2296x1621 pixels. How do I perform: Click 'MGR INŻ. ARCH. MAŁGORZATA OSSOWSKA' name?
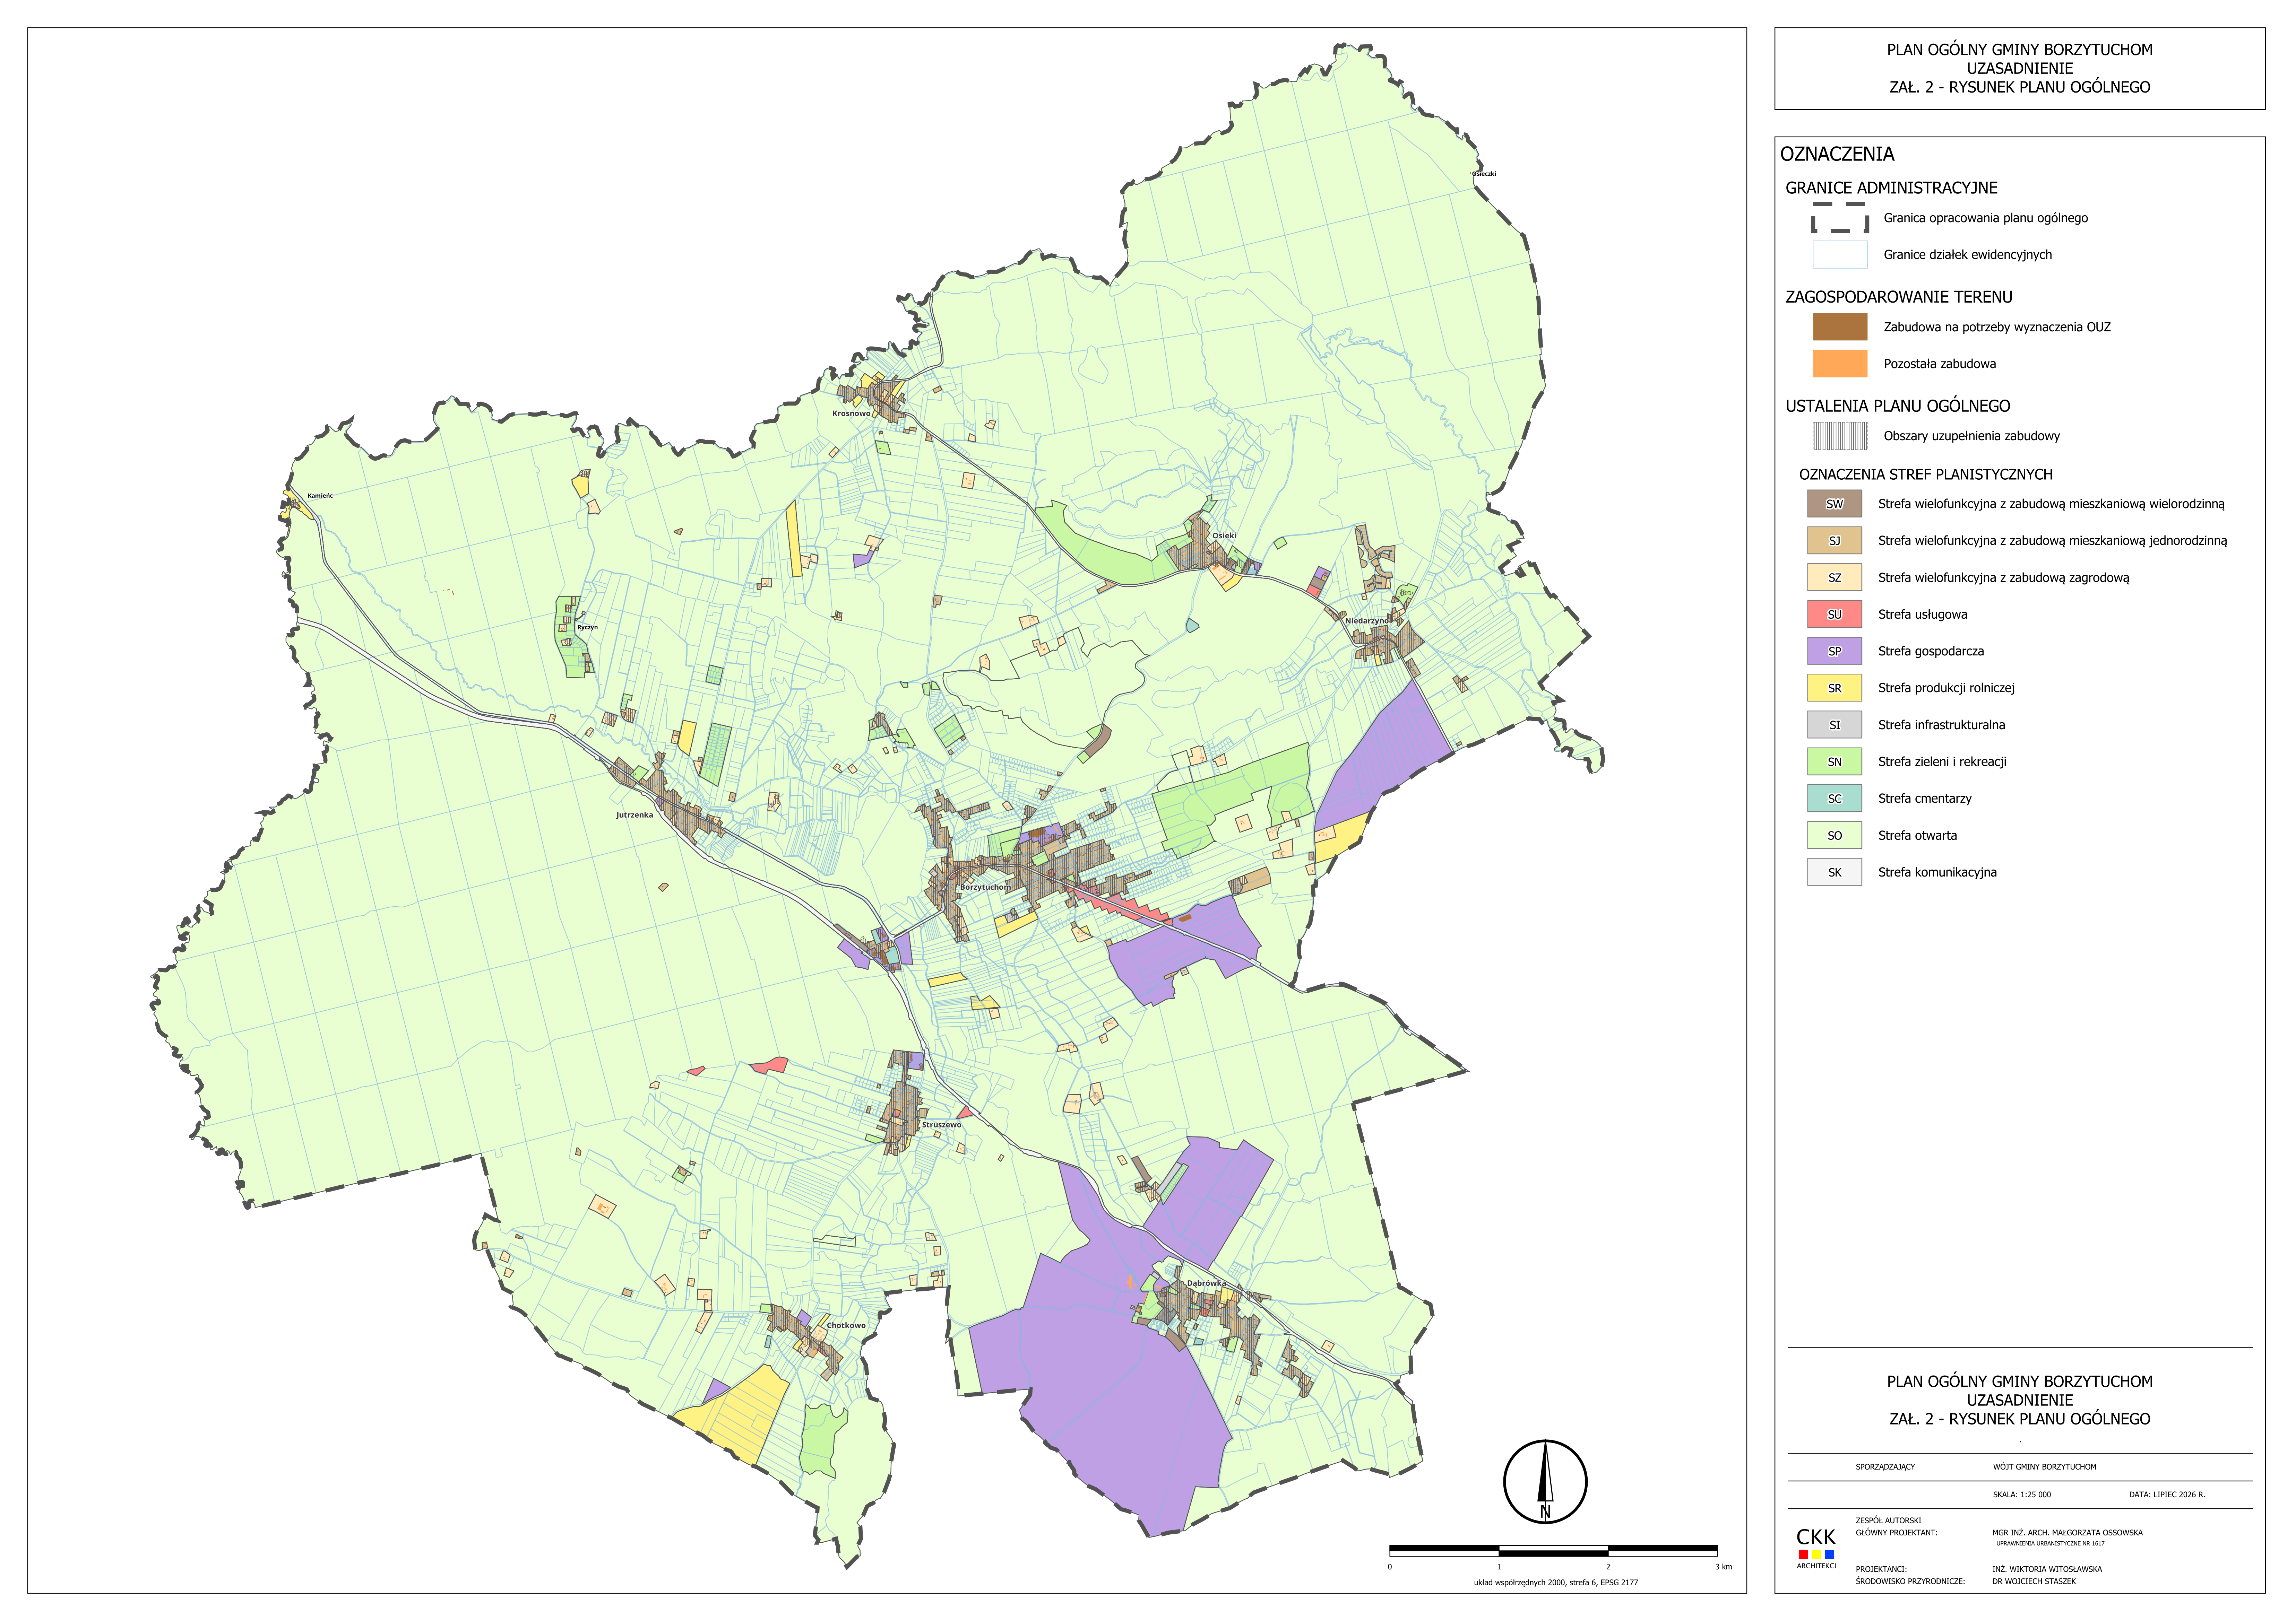(2067, 1533)
